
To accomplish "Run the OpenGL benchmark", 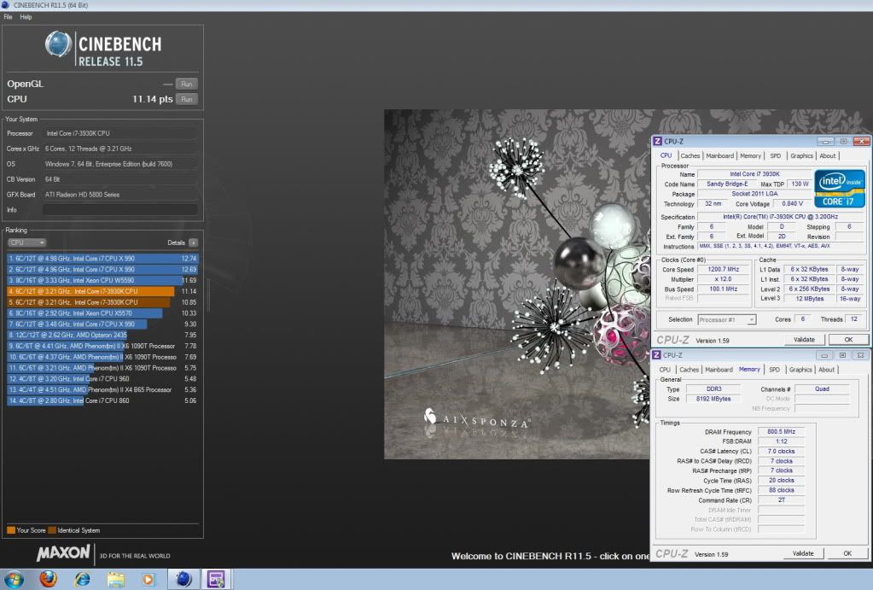I will 187,84.
